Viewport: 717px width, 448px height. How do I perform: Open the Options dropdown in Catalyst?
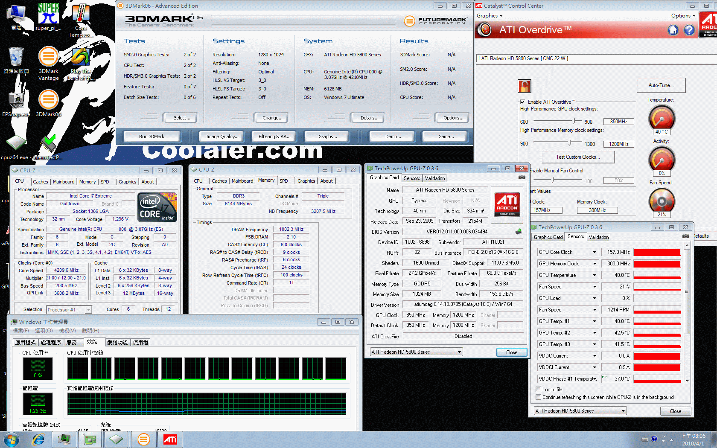click(683, 16)
